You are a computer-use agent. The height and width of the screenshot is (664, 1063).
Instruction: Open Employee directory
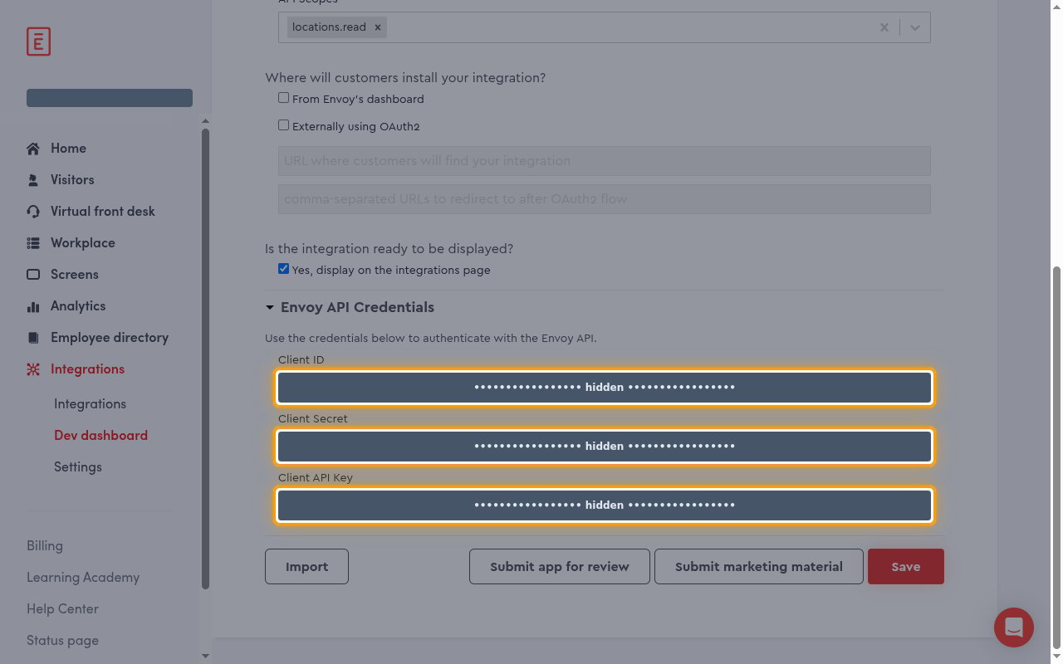pyautogui.click(x=110, y=338)
